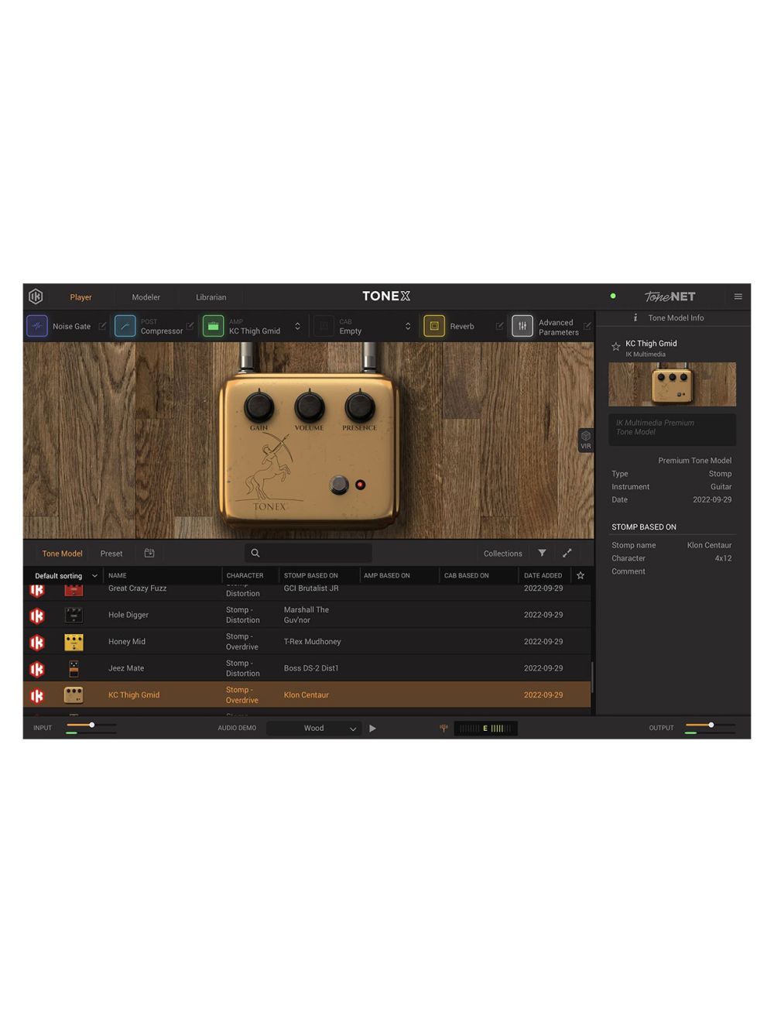Click the Tone Model Info icon
This screenshot has height=1022, width=774.
point(635,317)
